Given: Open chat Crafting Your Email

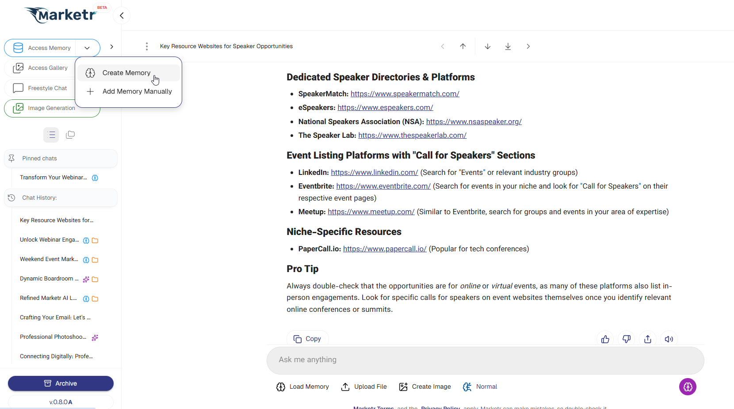Looking at the screenshot, I should (x=55, y=318).
